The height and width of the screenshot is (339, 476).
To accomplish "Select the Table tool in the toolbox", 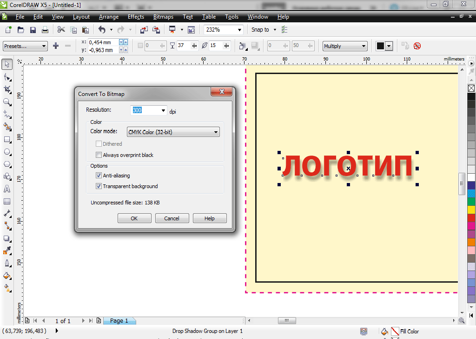I will pos(7,202).
